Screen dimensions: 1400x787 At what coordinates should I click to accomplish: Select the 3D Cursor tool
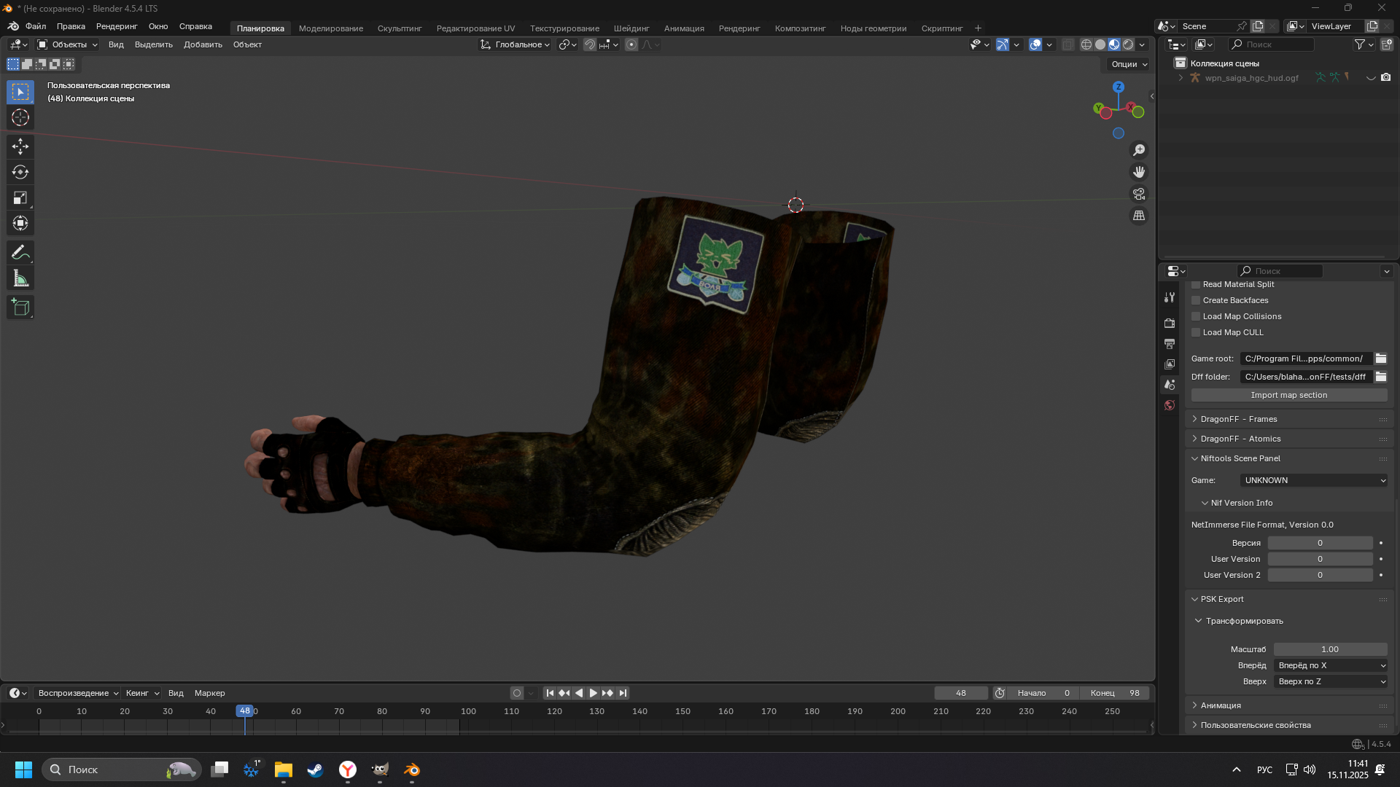pos(20,117)
